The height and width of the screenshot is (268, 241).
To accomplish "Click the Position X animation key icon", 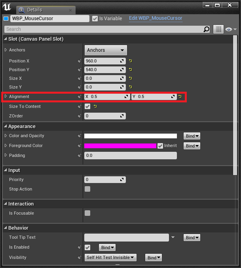I will [x=80, y=61].
